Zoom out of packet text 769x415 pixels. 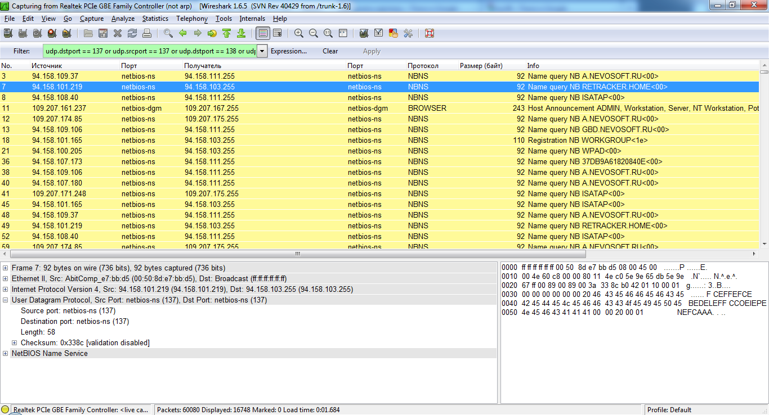click(x=314, y=33)
